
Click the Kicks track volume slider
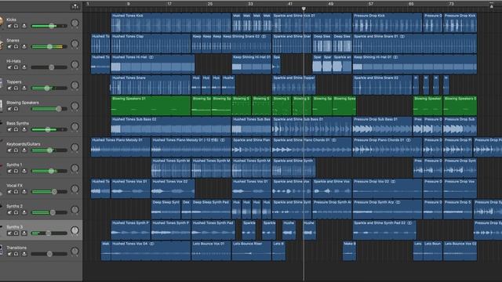(x=49, y=26)
